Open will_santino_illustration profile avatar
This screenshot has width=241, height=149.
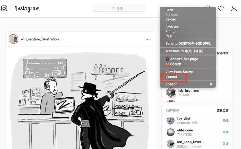pyautogui.click(x=13, y=39)
